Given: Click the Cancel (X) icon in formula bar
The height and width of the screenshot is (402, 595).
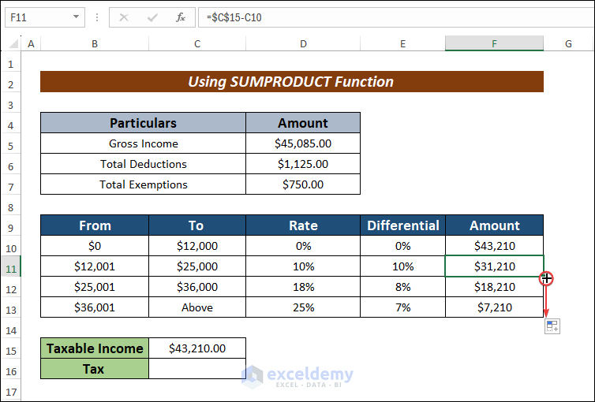Looking at the screenshot, I should (x=124, y=17).
